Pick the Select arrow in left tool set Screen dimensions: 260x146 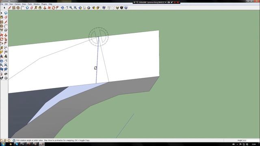[x=2, y=13]
